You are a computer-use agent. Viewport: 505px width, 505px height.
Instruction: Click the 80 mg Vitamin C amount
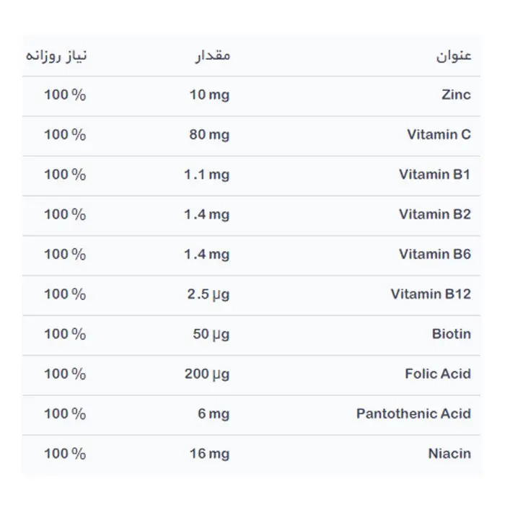click(x=209, y=136)
